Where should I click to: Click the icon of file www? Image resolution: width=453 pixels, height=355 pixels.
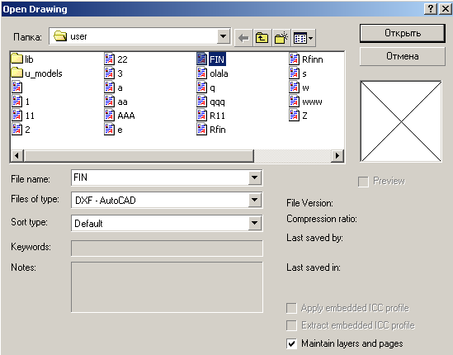(x=294, y=102)
